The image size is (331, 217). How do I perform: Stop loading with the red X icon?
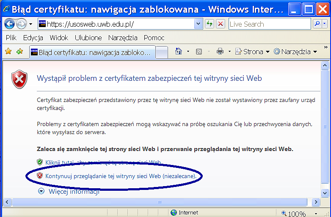(221, 24)
